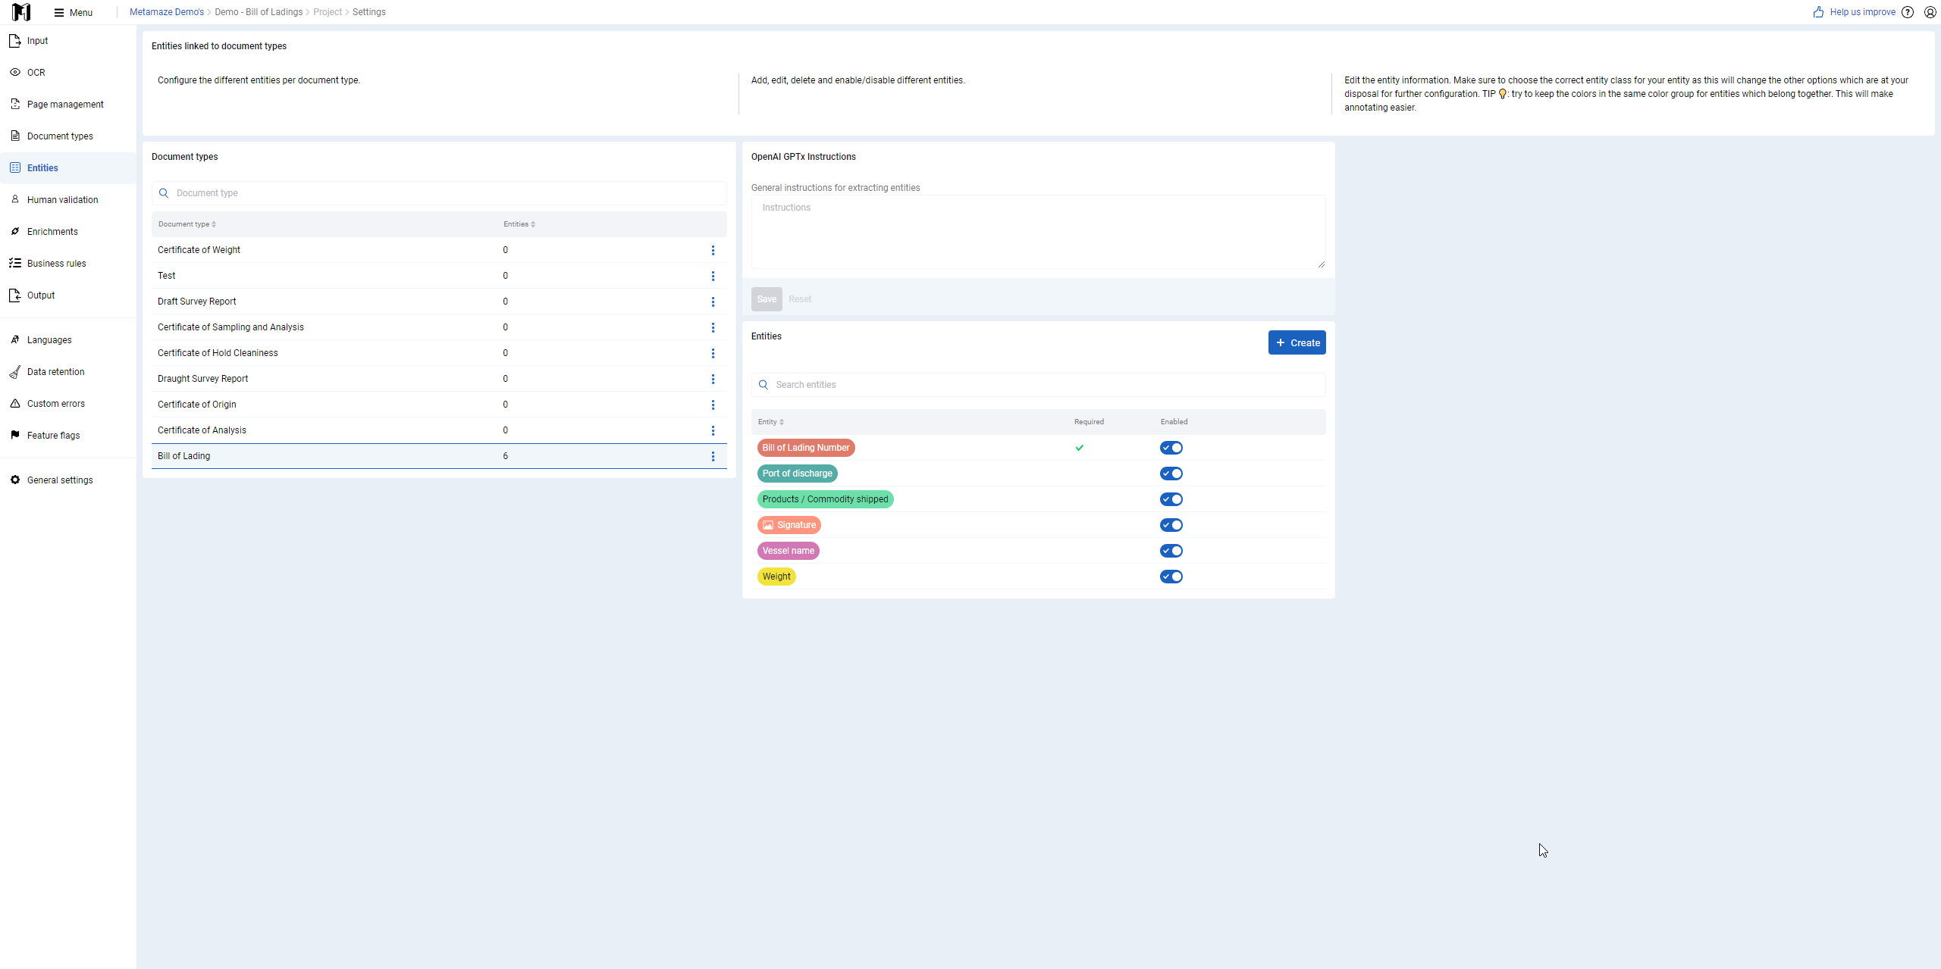Screen dimensions: 1941x969
Task: Toggle Enabled switch for Bill of Lading Number
Action: coord(1171,448)
